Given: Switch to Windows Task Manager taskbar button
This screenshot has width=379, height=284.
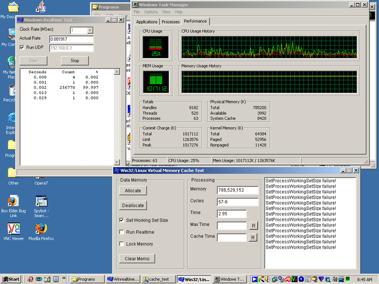Looking at the screenshot, I should point(230,279).
